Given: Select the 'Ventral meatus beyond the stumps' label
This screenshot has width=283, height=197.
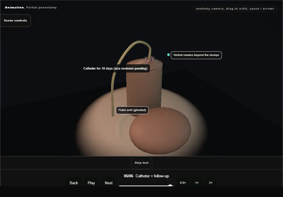Looking at the screenshot, I should click(x=196, y=55).
